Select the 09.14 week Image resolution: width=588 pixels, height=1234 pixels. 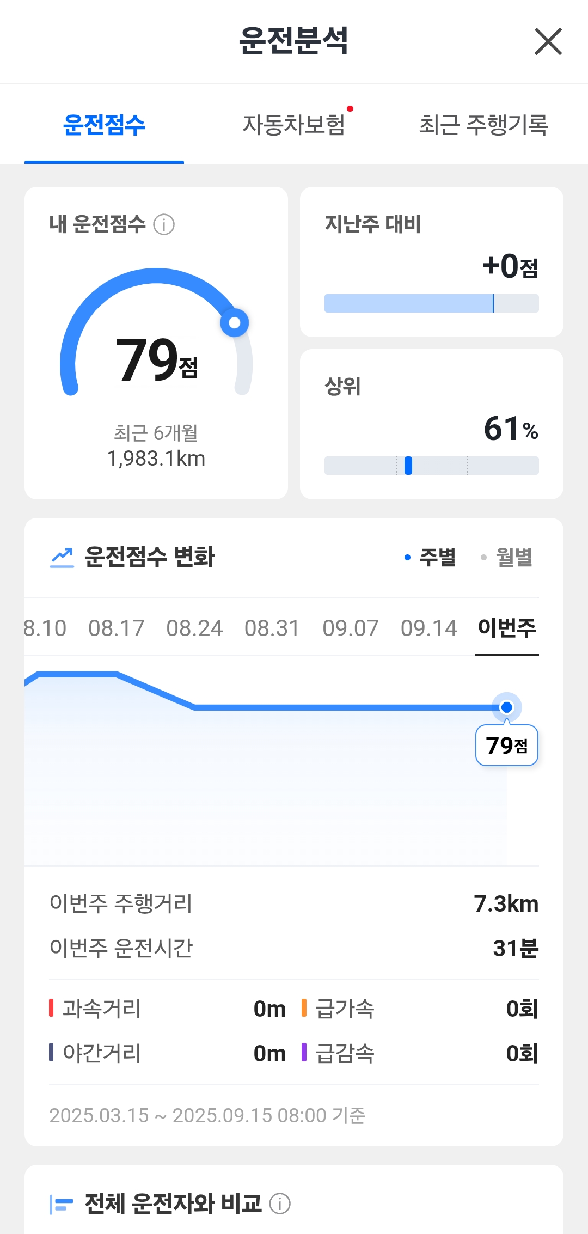[x=428, y=628]
